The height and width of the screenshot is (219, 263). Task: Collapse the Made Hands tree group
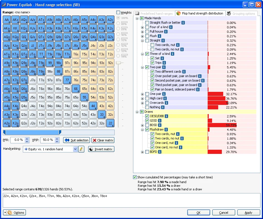137,18
